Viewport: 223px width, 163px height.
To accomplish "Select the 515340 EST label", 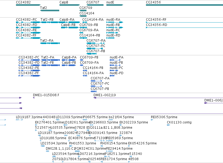I will tap(136, 154).
